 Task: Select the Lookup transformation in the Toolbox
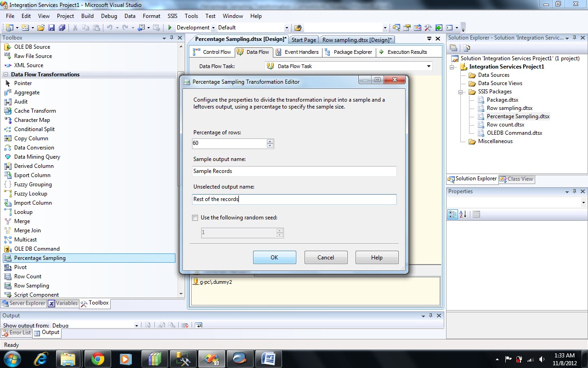[23, 212]
